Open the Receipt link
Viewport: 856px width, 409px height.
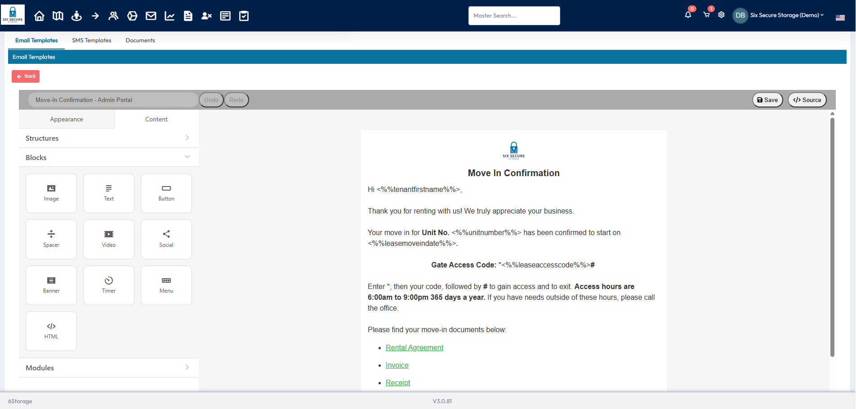[398, 382]
